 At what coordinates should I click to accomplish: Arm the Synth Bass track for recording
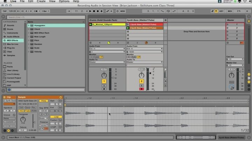point(142,89)
